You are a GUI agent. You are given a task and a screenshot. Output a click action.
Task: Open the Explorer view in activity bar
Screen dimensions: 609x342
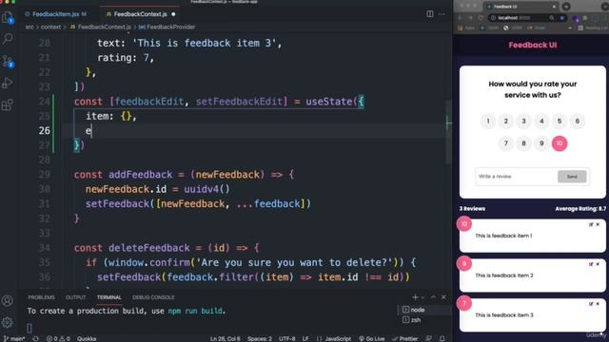(x=8, y=17)
